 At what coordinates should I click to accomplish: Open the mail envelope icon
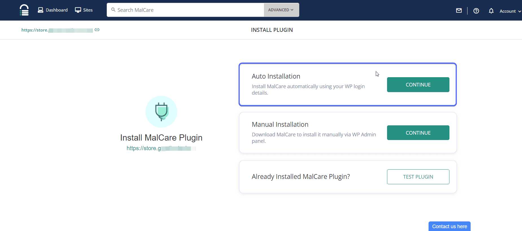pyautogui.click(x=459, y=11)
